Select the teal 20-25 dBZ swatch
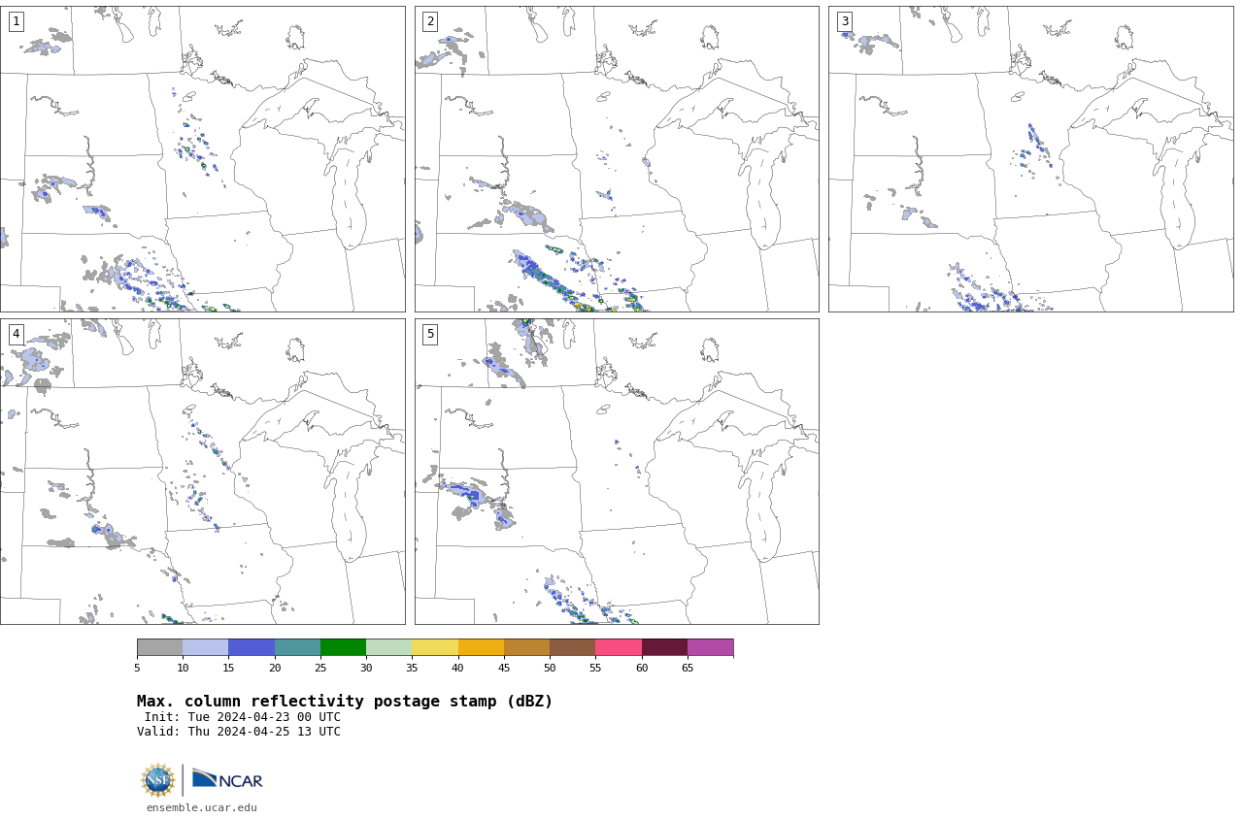Viewport: 1243px width, 819px height. tap(297, 647)
